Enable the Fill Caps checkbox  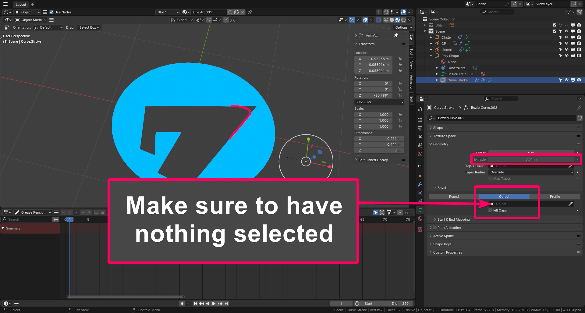[x=490, y=210]
